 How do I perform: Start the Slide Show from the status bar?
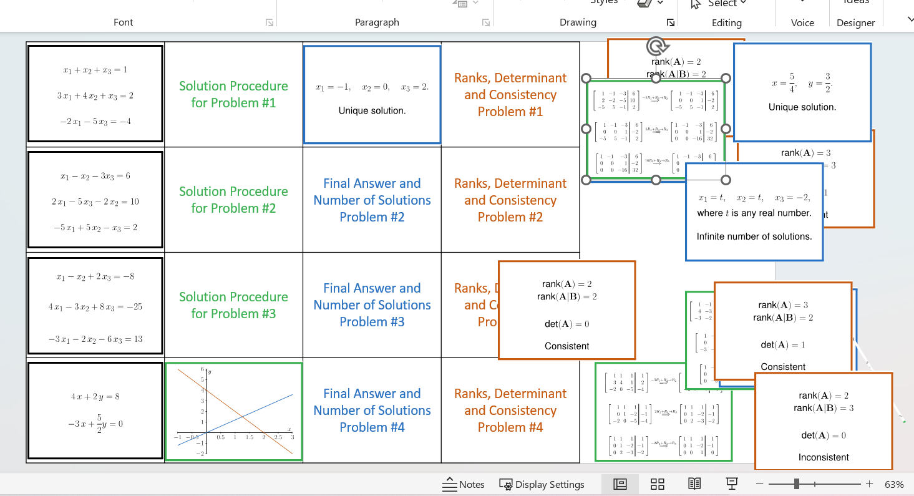[731, 484]
